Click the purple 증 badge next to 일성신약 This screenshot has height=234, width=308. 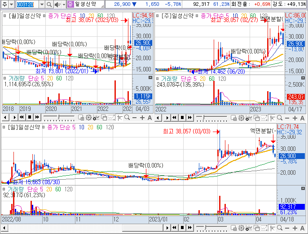70,4
